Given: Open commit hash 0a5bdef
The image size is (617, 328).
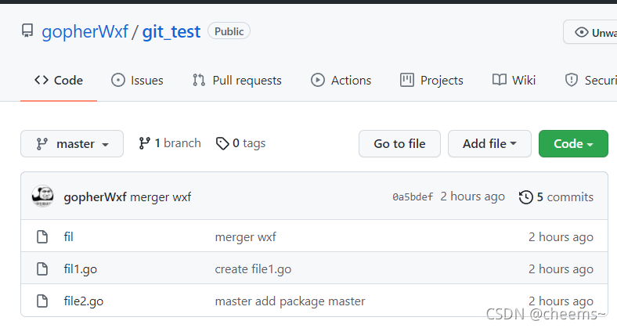Looking at the screenshot, I should 413,197.
